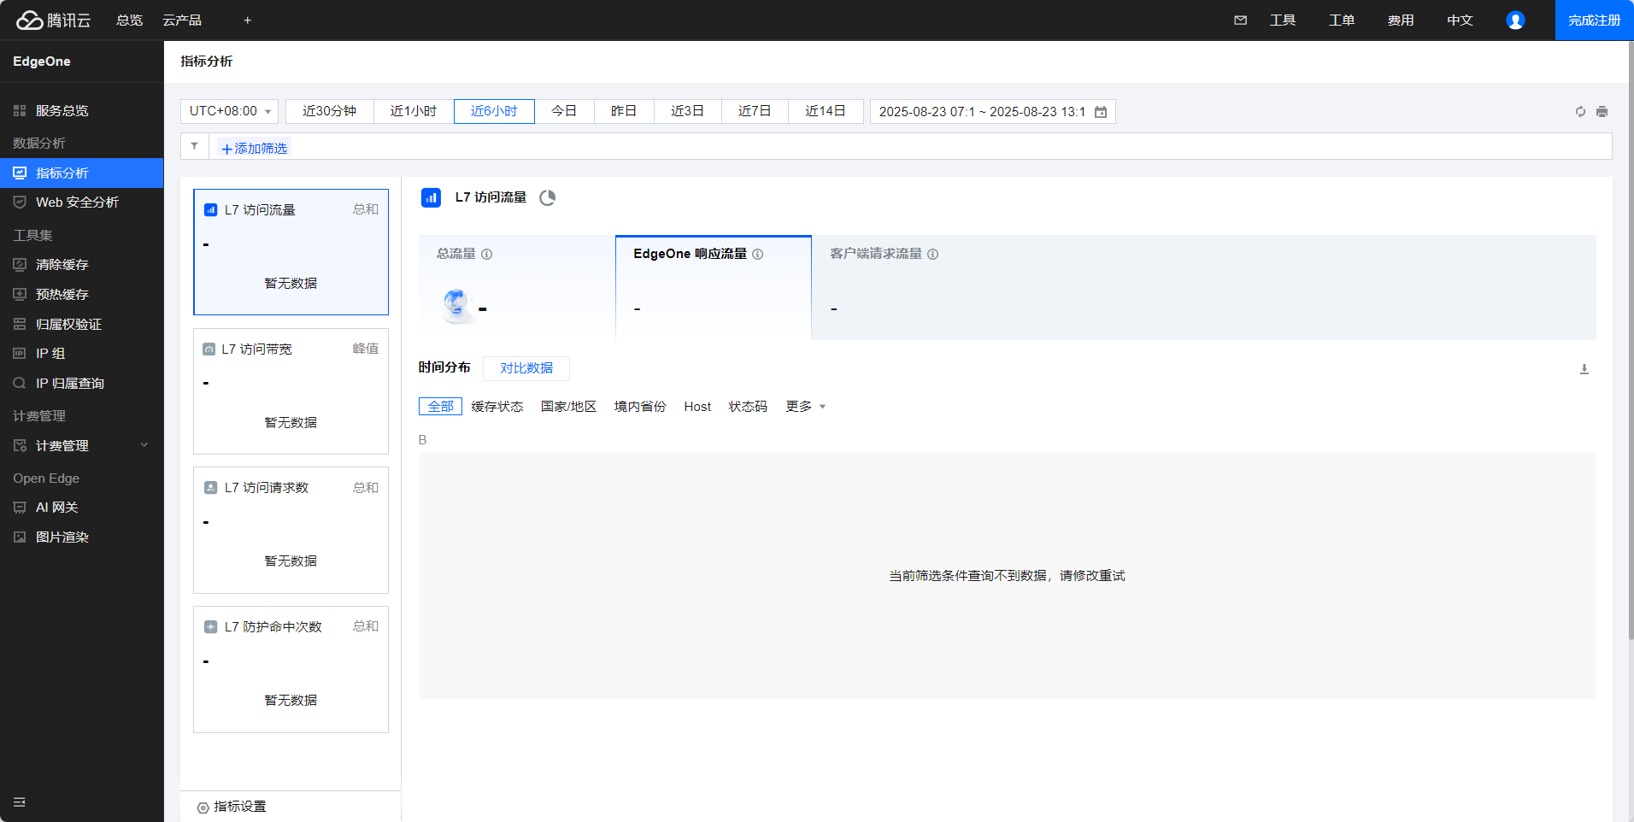The width and height of the screenshot is (1634, 822).
Task: Click the date range input field
Action: pos(993,112)
